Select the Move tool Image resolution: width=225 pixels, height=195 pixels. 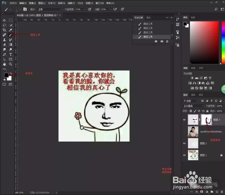(x=4, y=20)
